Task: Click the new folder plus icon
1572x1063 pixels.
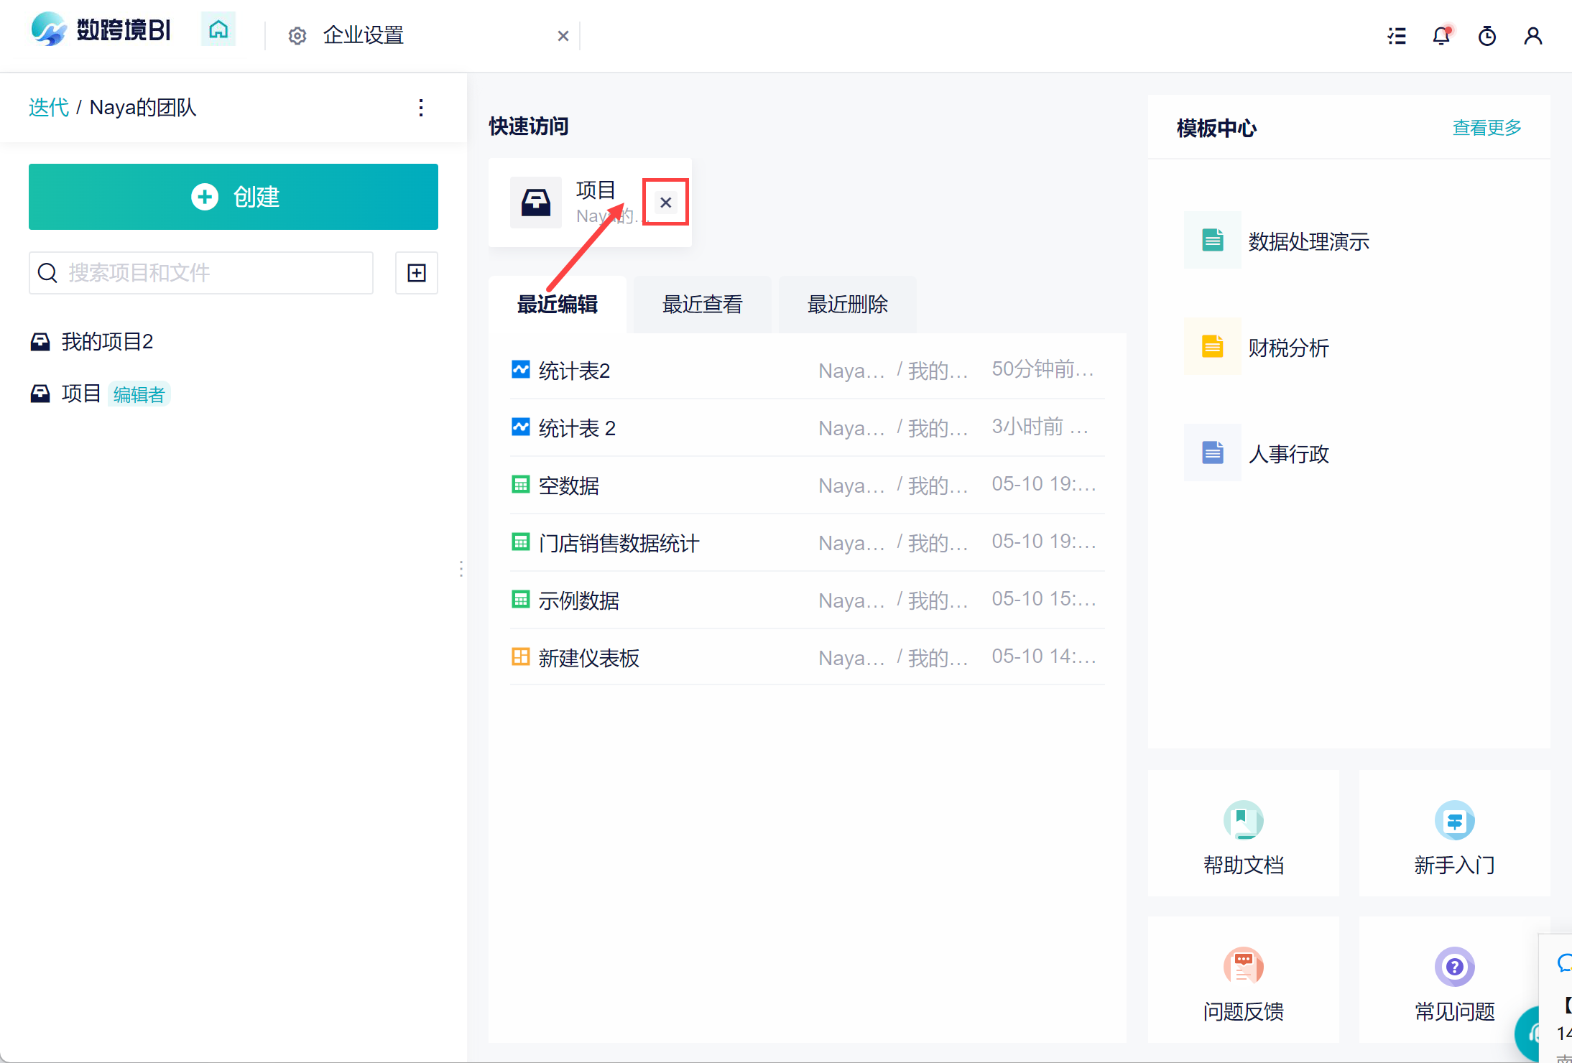Action: [x=417, y=273]
